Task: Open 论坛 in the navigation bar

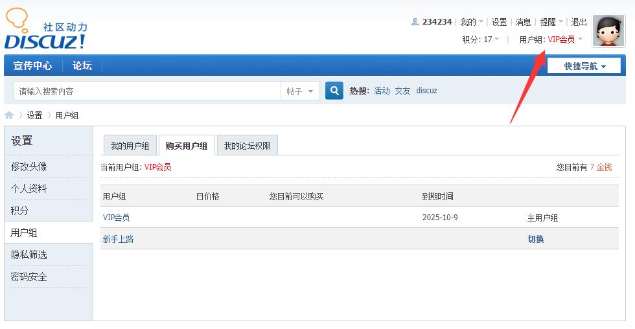Action: tap(82, 65)
